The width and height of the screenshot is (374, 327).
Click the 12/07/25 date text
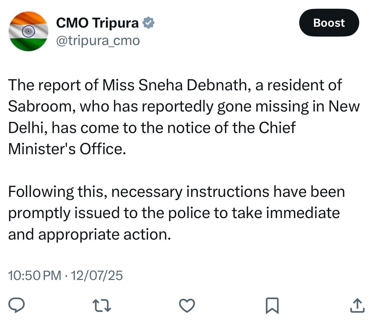point(97,275)
